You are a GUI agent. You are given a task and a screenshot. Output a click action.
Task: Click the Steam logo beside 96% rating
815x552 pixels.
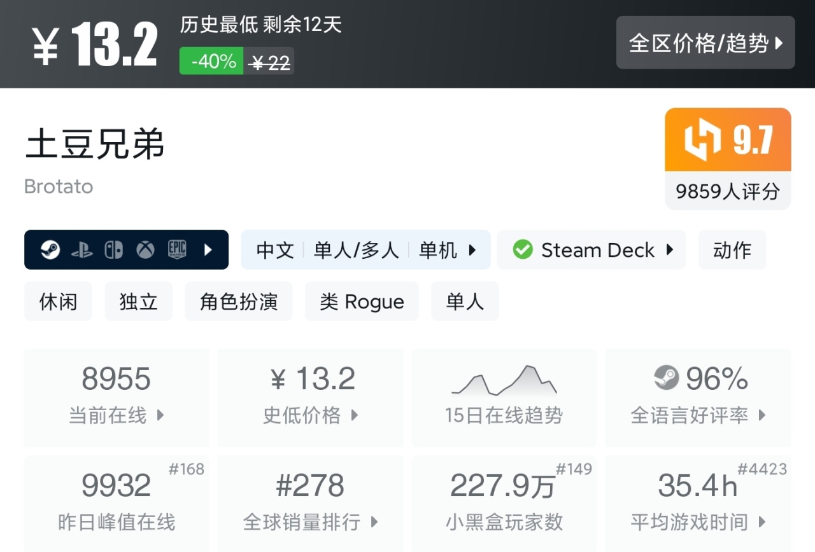click(x=667, y=378)
